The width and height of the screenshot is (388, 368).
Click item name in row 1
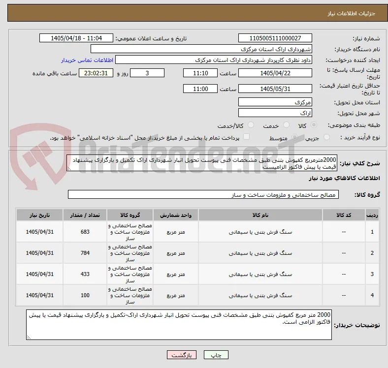[x=260, y=232]
